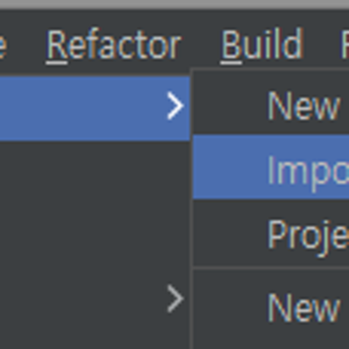Click the separator line above bottom New

point(271,268)
